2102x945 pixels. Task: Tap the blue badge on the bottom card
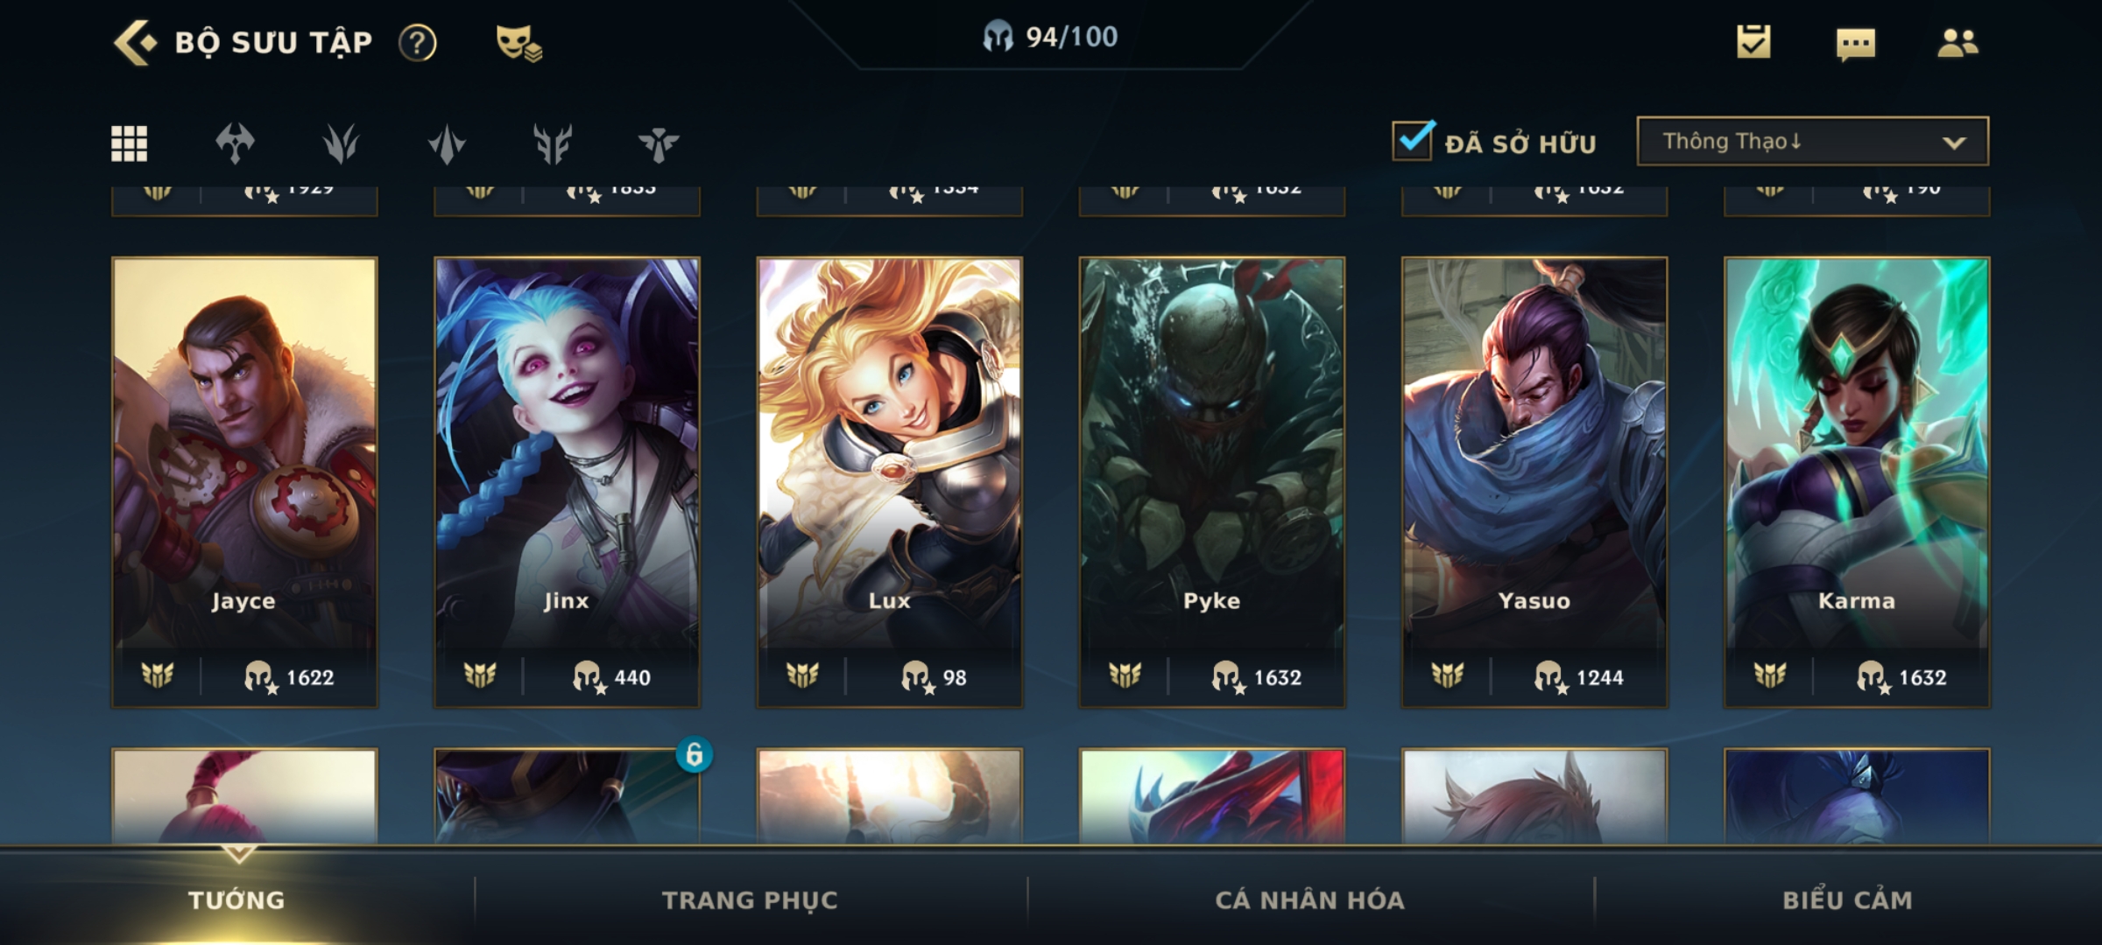694,754
